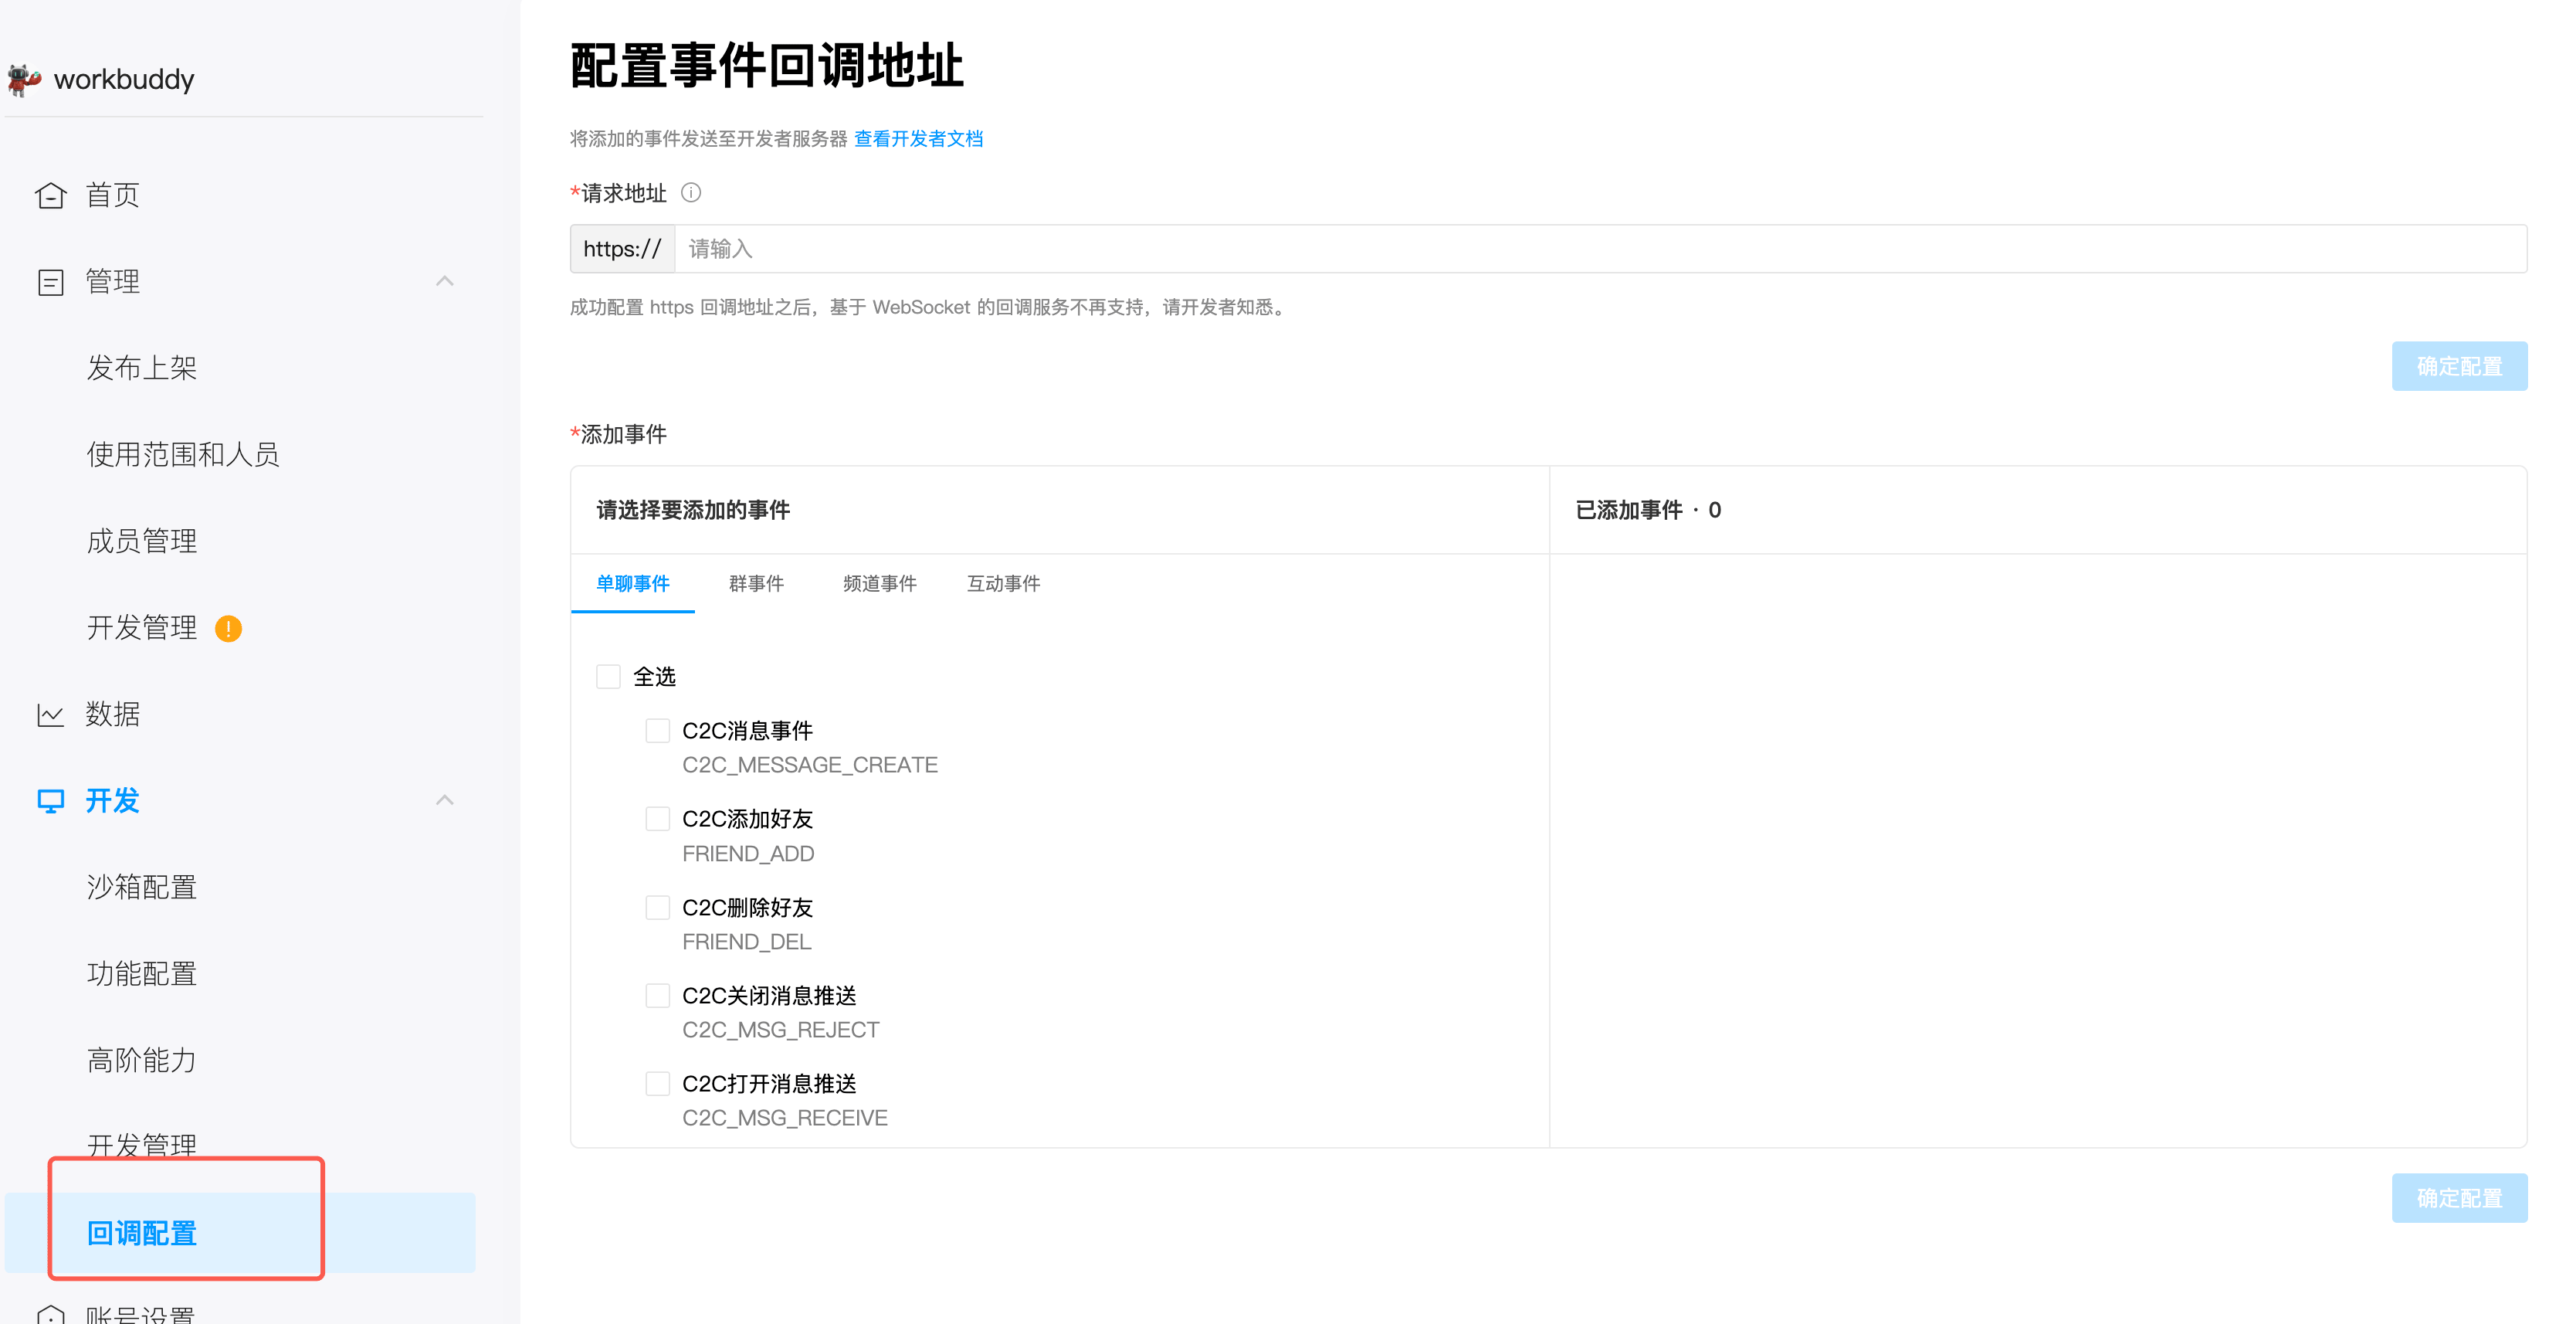Select the 开发 monitor icon
The height and width of the screenshot is (1324, 2576).
tap(51, 800)
